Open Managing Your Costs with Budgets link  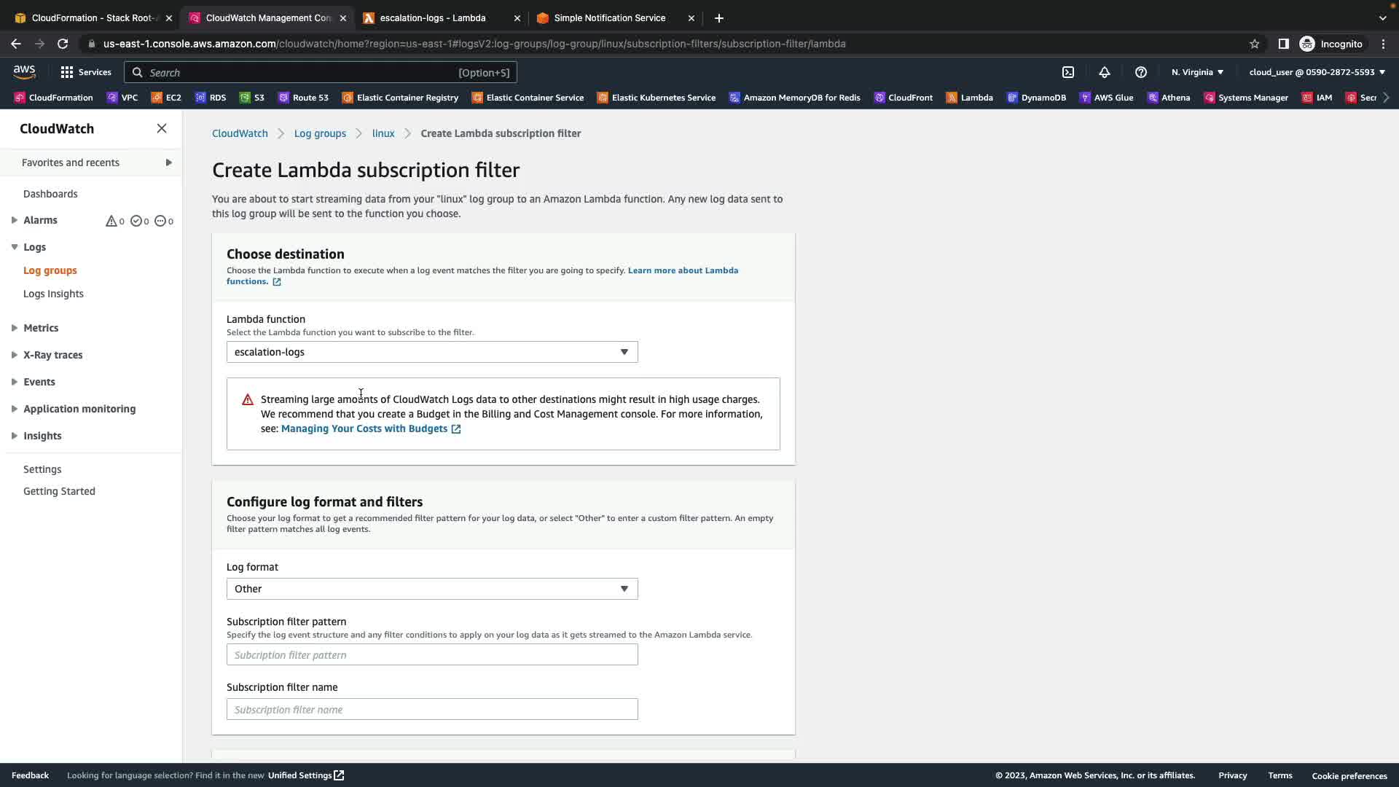pyautogui.click(x=364, y=428)
